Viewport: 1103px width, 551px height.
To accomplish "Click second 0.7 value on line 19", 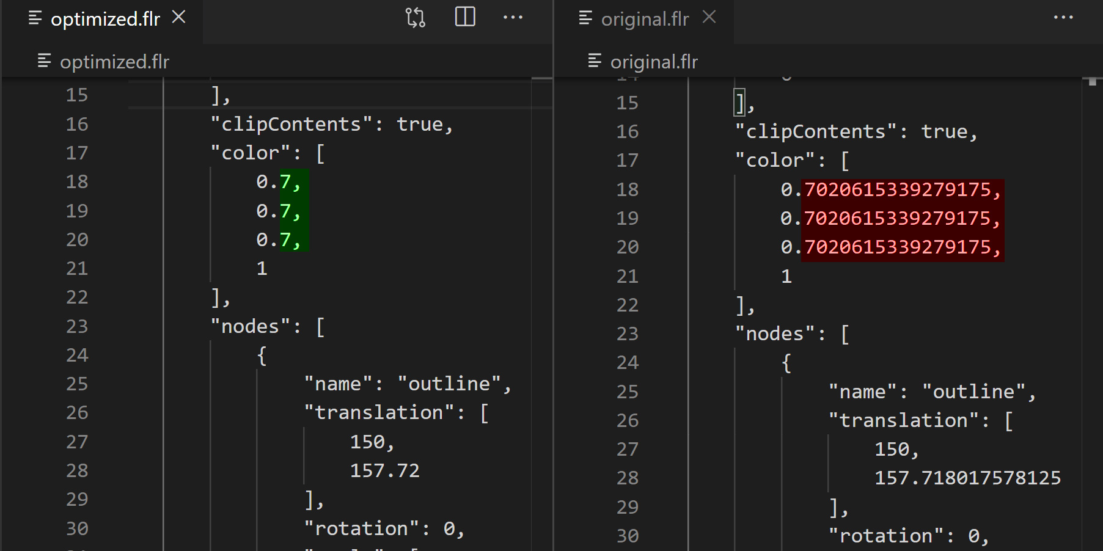I will tap(278, 211).
